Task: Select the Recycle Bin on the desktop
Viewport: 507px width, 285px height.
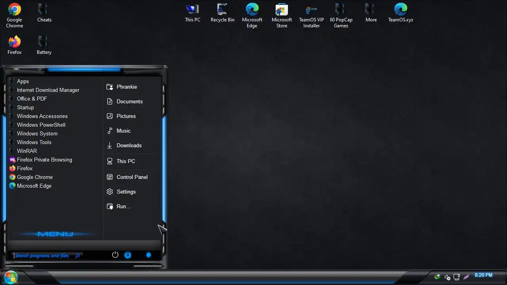Action: [x=222, y=13]
